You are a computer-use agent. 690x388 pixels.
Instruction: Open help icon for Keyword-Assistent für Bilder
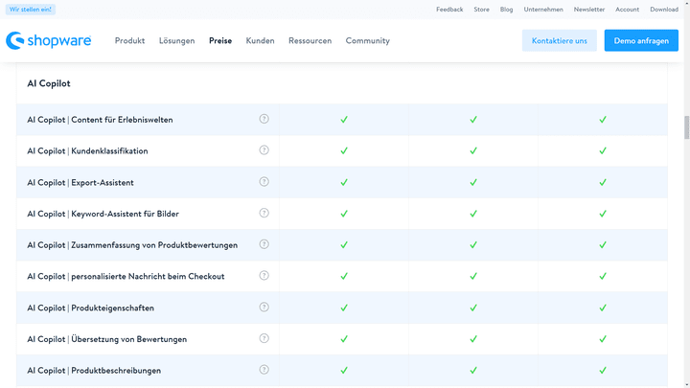pyautogui.click(x=264, y=213)
